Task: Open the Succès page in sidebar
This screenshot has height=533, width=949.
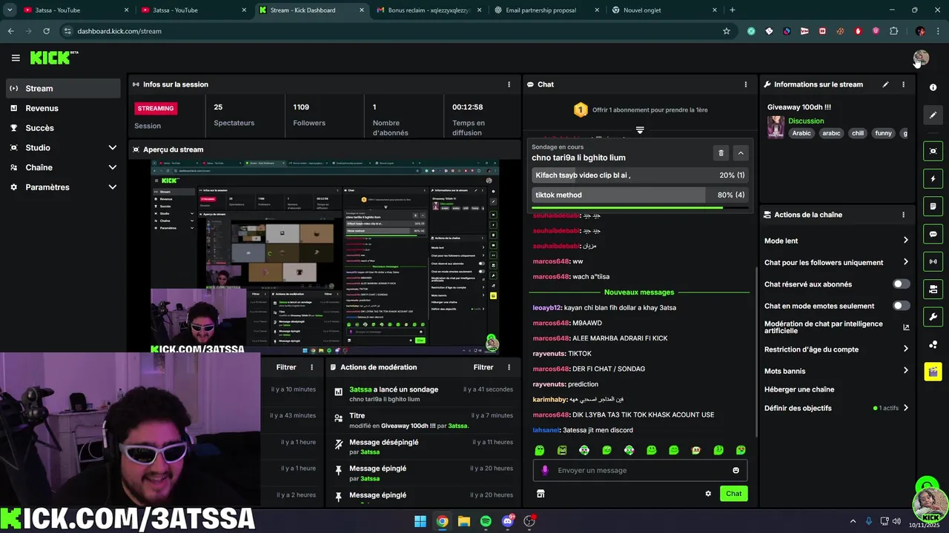Action: point(62,128)
